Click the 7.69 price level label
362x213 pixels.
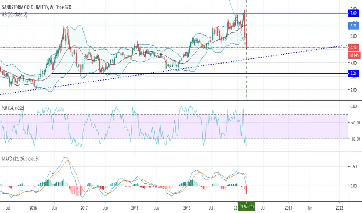[x=353, y=13]
